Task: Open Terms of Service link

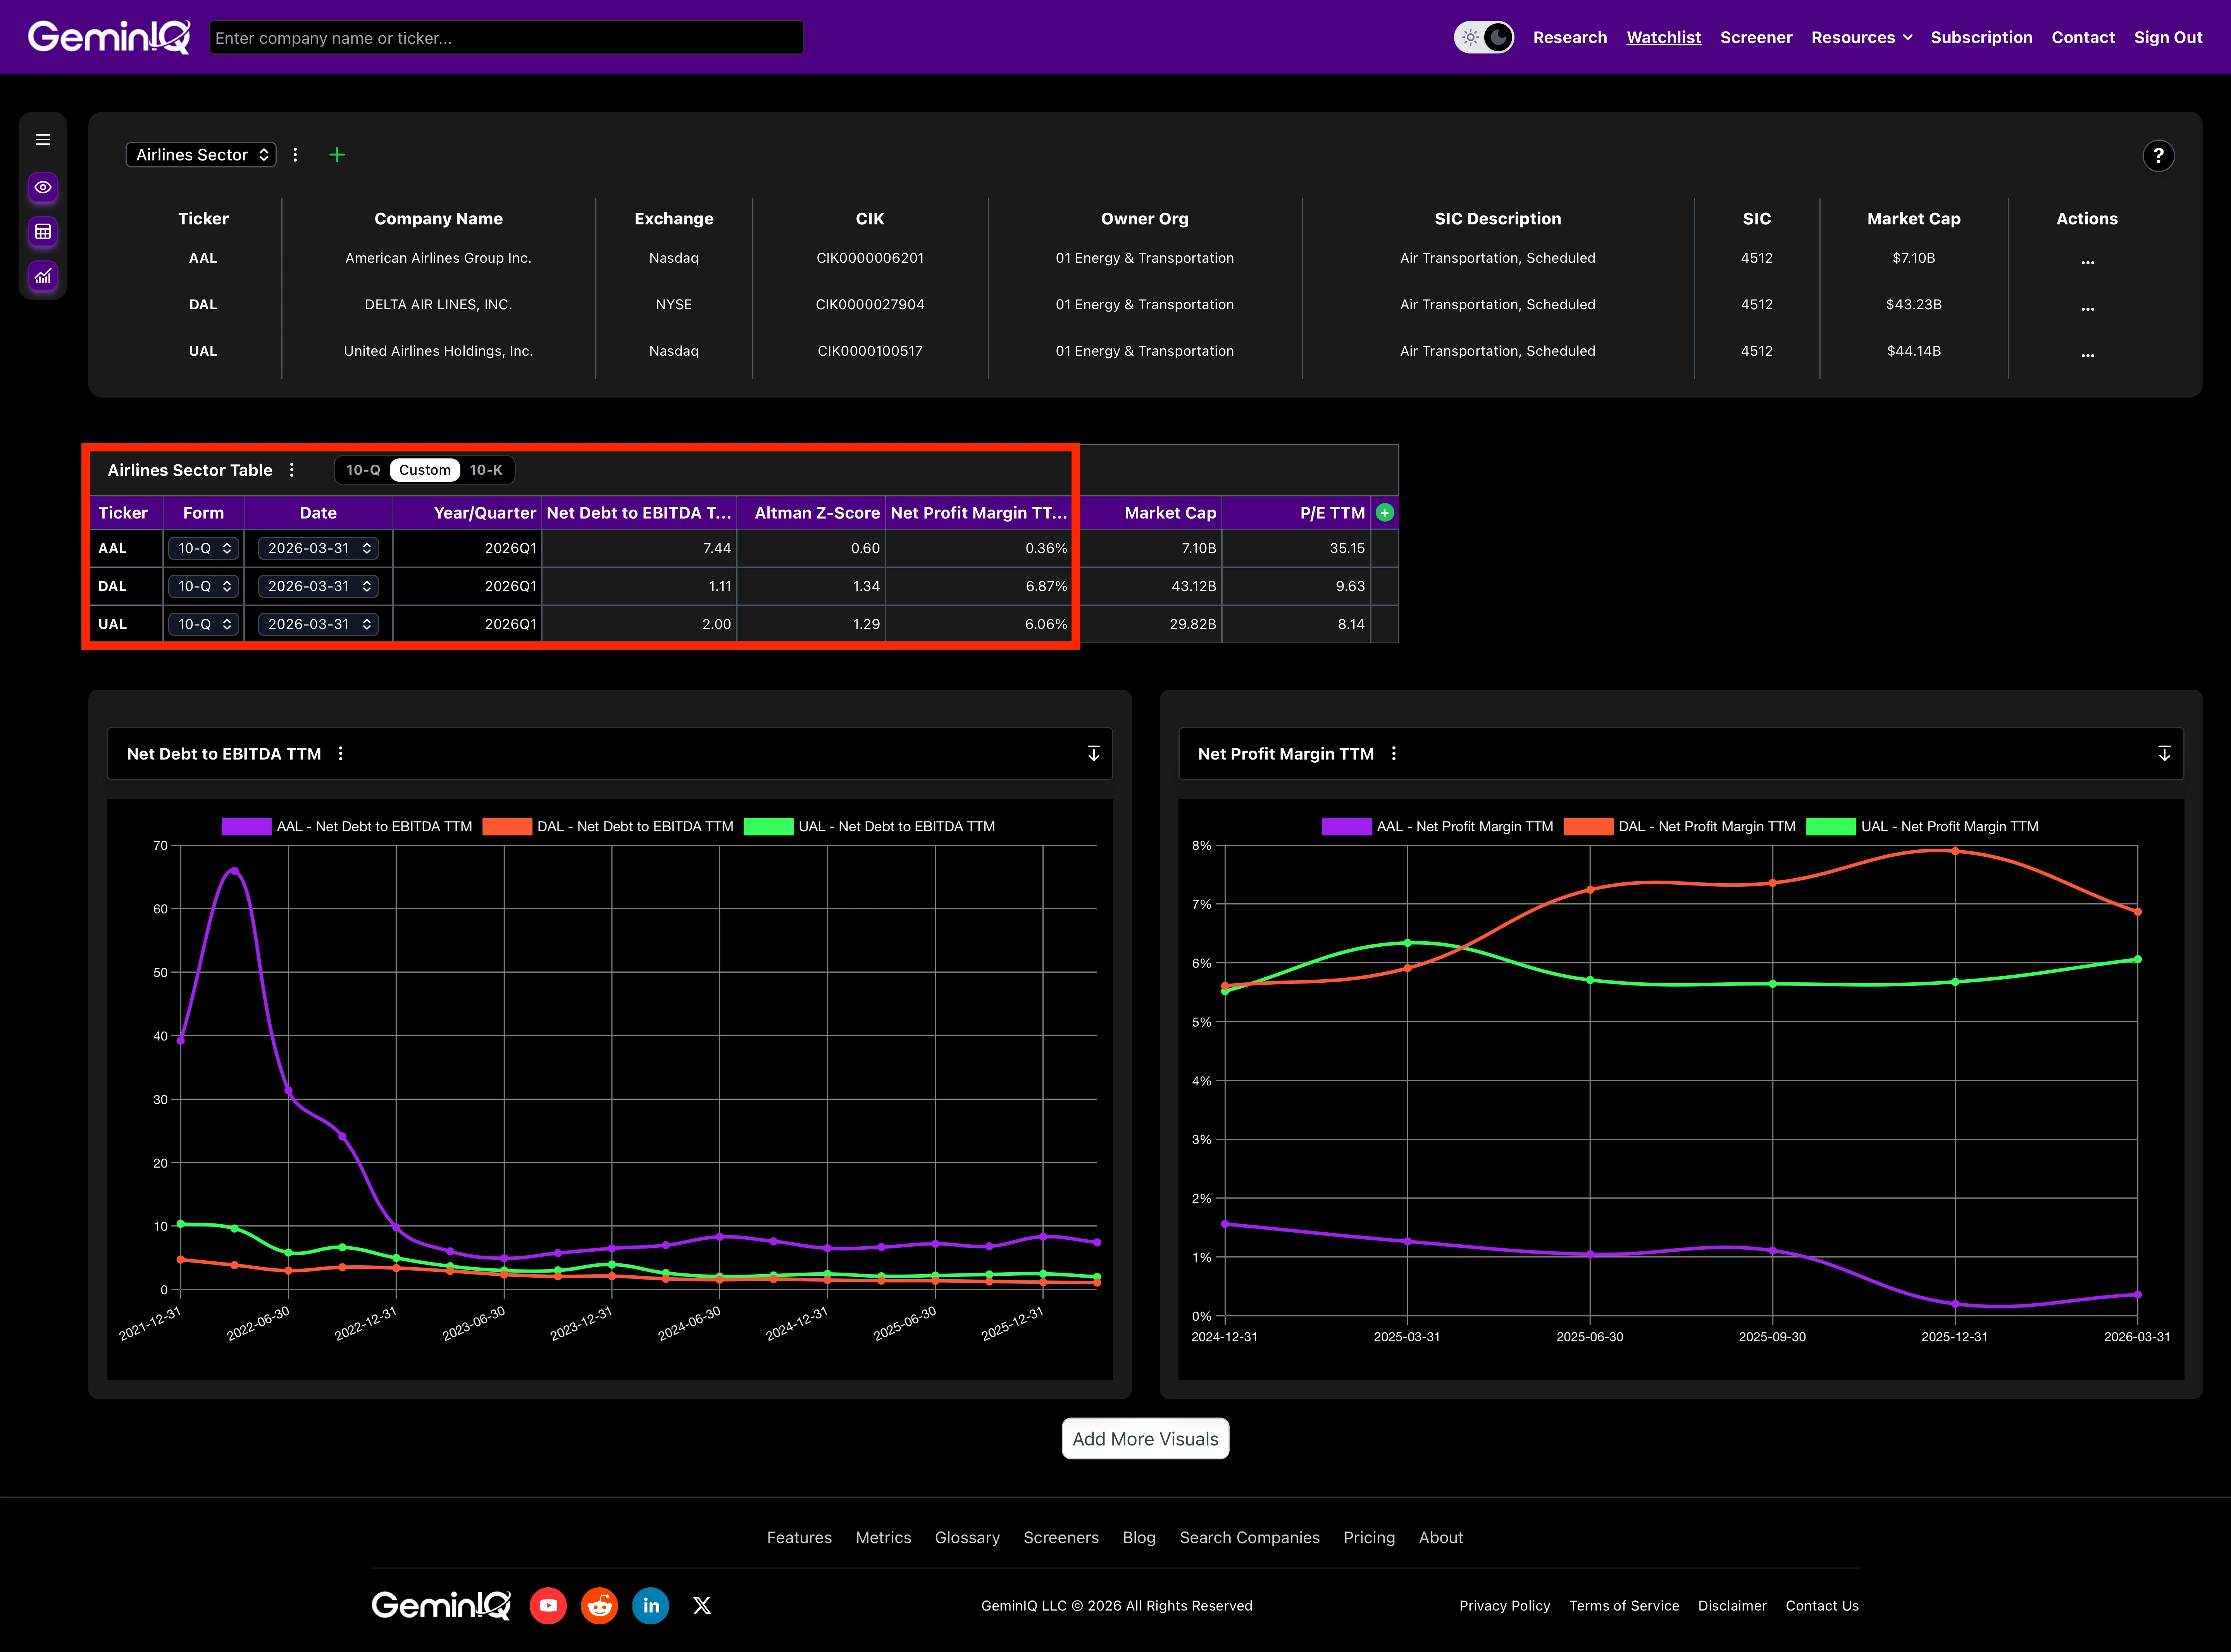Action: pos(1624,1606)
